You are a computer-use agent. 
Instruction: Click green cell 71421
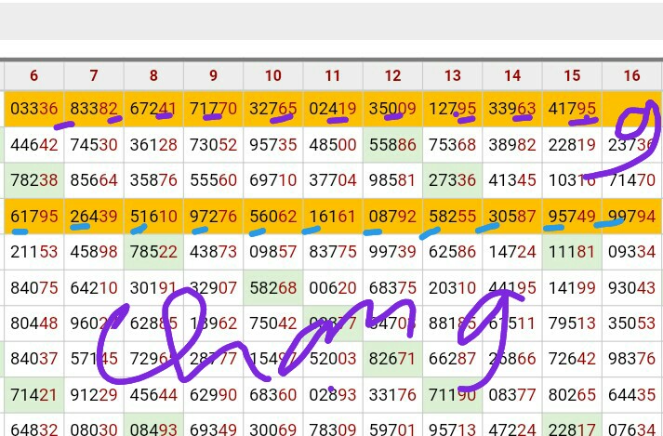(x=34, y=395)
